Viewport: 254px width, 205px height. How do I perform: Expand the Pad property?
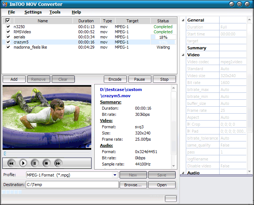[188, 131]
